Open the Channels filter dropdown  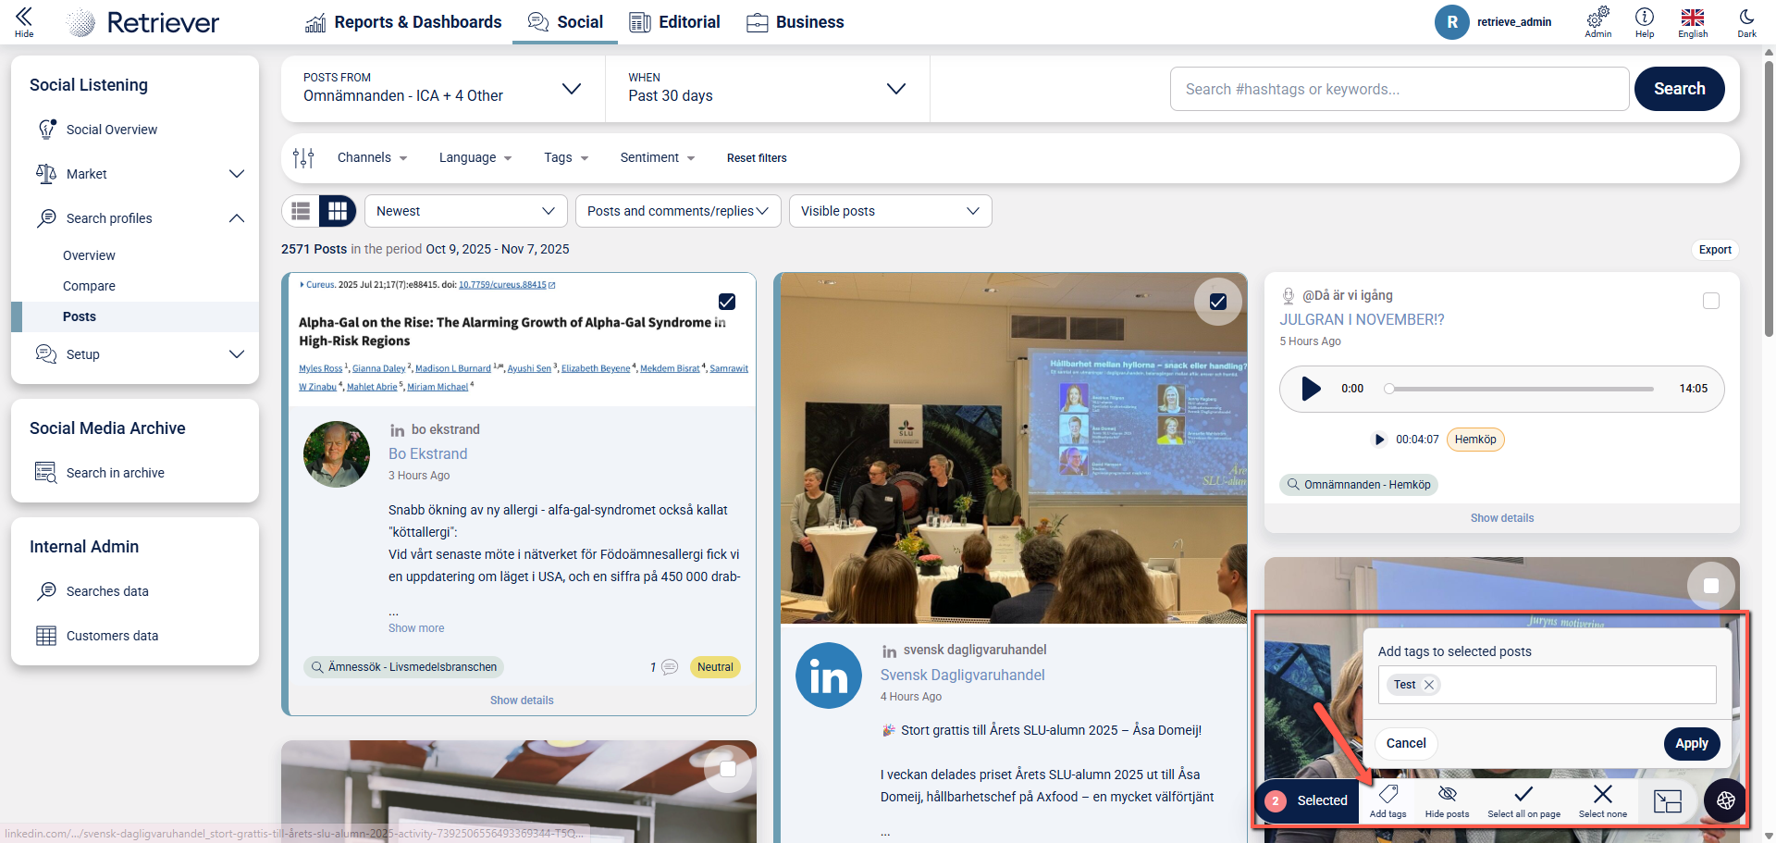372,158
